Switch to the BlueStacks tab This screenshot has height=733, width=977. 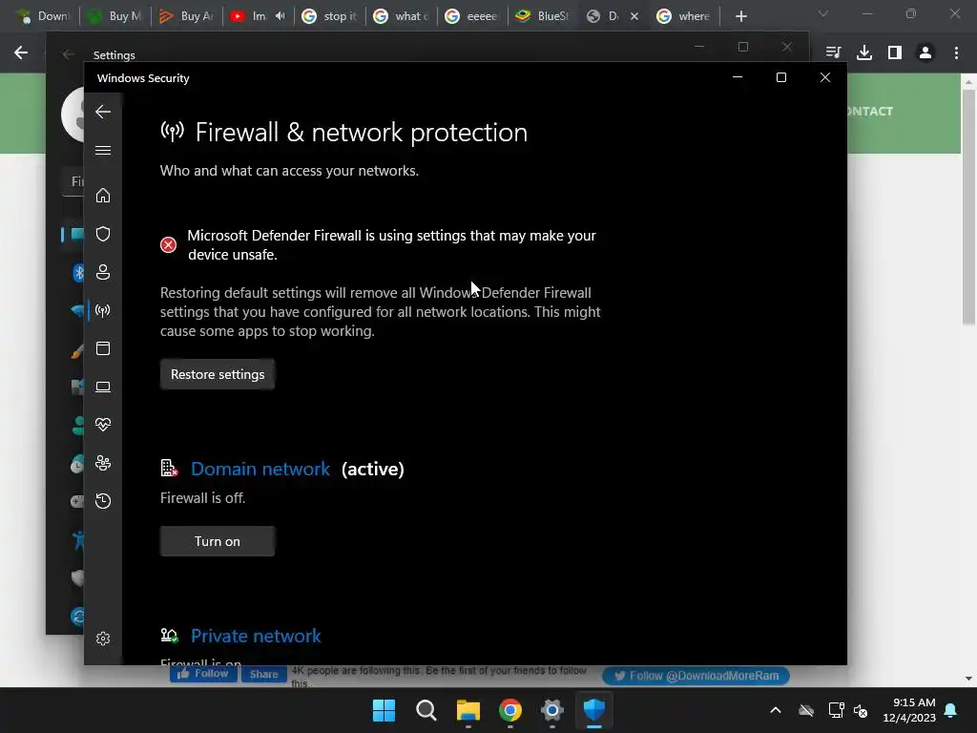tap(542, 16)
